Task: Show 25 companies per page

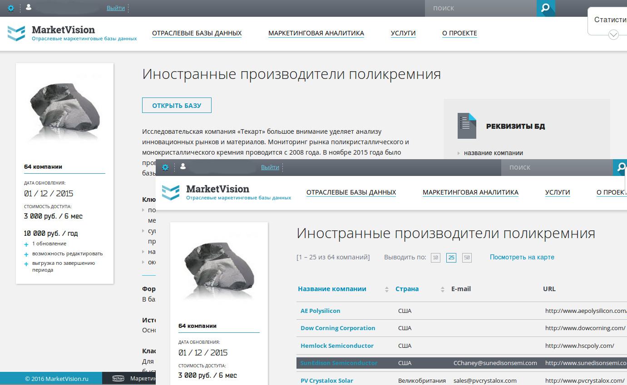Action: click(451, 258)
